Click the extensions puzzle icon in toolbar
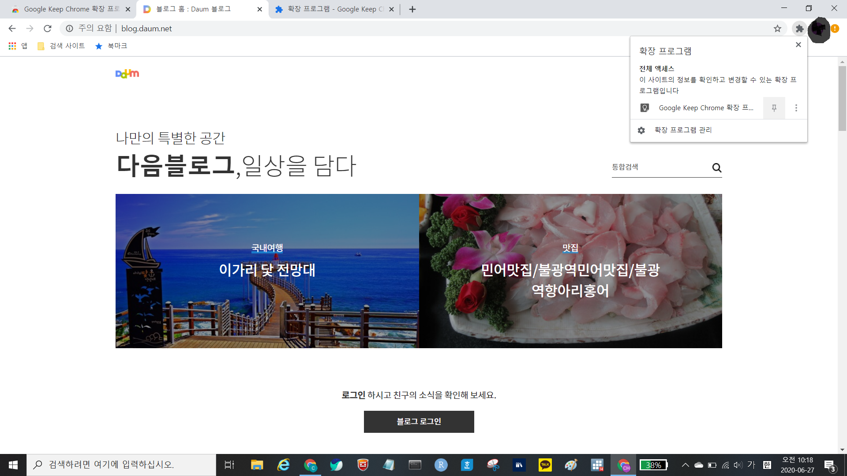 tap(799, 29)
